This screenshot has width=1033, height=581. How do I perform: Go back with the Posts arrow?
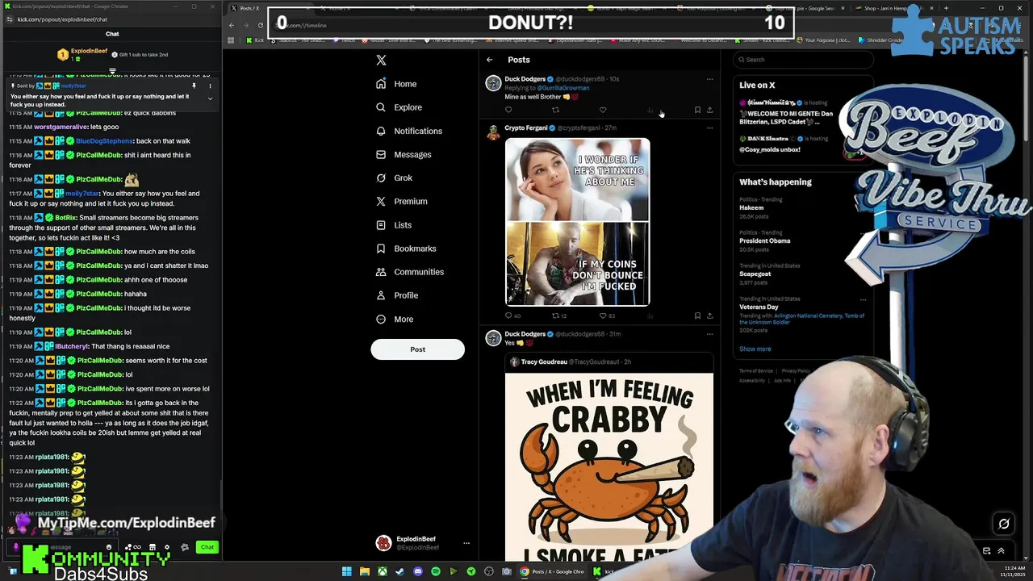pos(489,60)
